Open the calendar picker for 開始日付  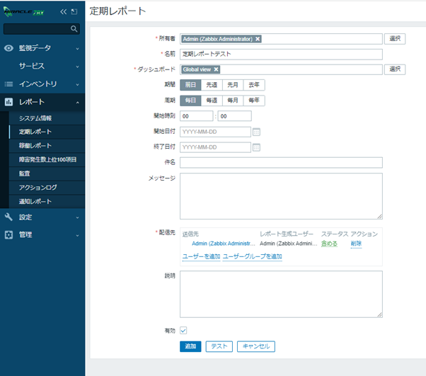(x=257, y=132)
